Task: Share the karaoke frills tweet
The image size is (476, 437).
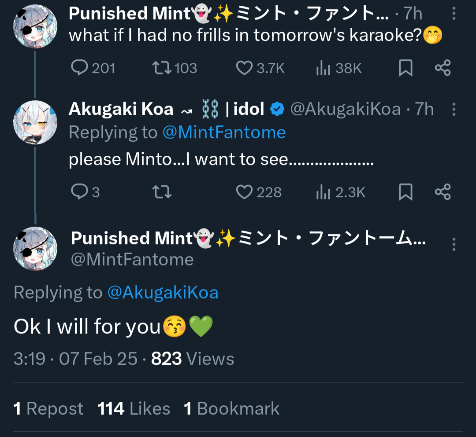Action: [443, 68]
